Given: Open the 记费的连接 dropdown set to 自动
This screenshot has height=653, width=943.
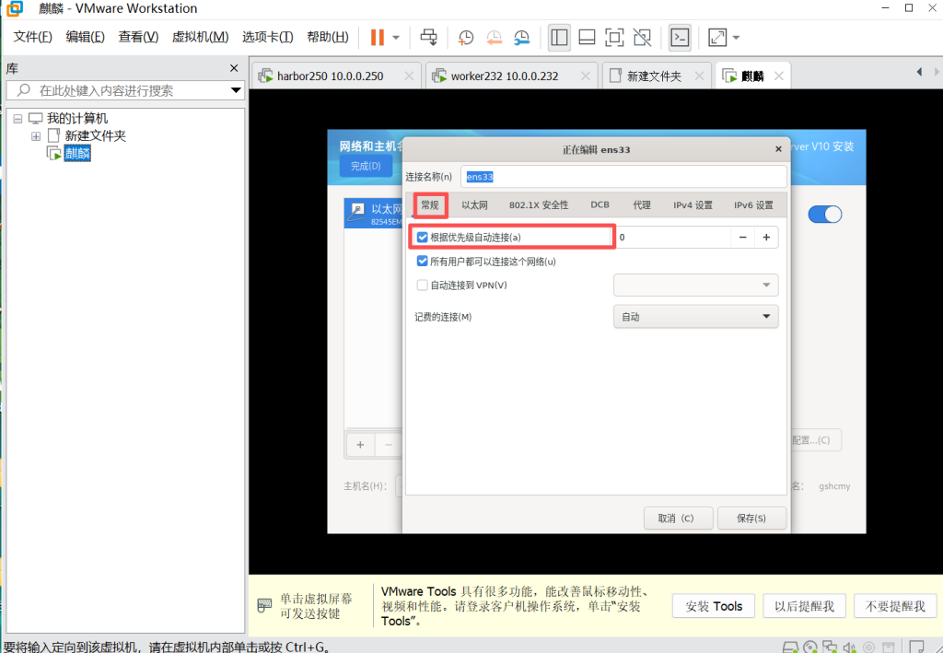Looking at the screenshot, I should (x=695, y=317).
